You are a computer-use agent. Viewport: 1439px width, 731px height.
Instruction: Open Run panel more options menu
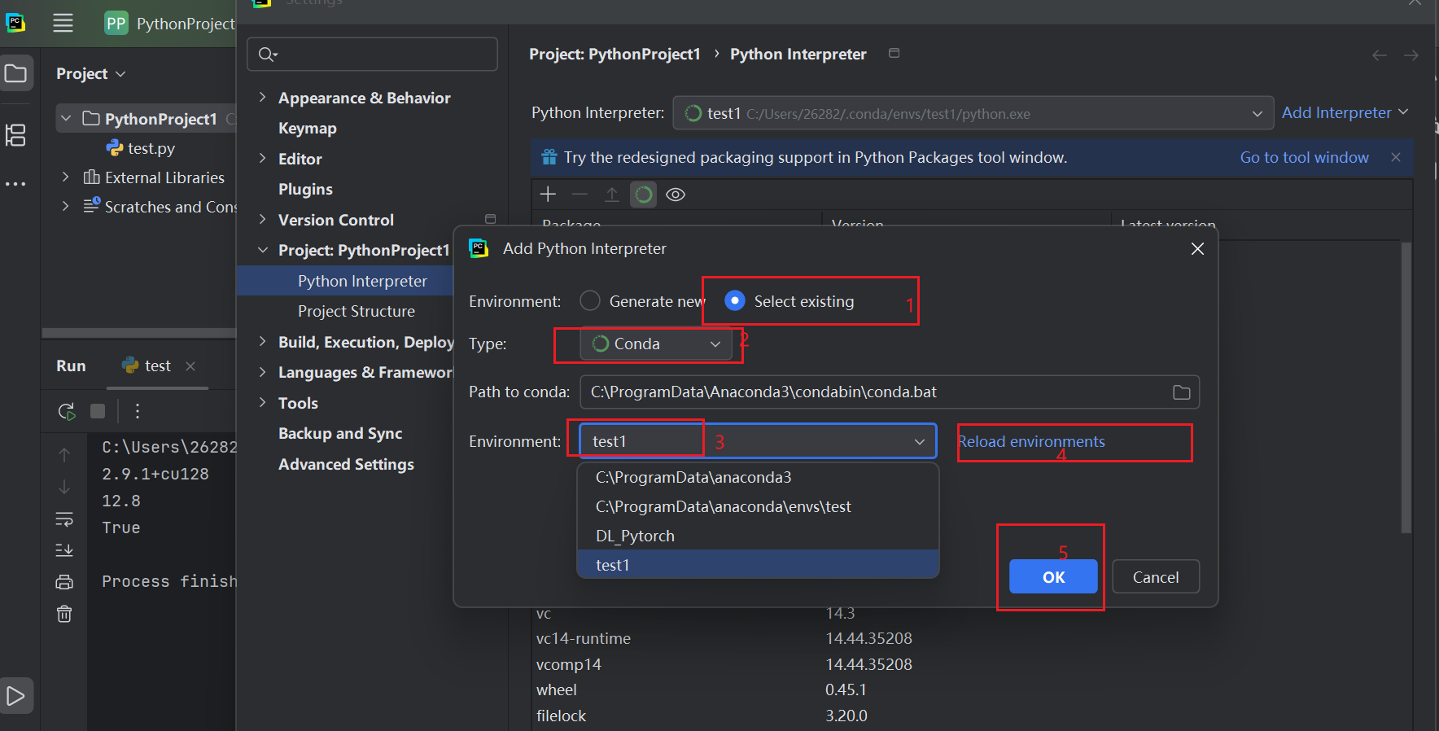[138, 411]
